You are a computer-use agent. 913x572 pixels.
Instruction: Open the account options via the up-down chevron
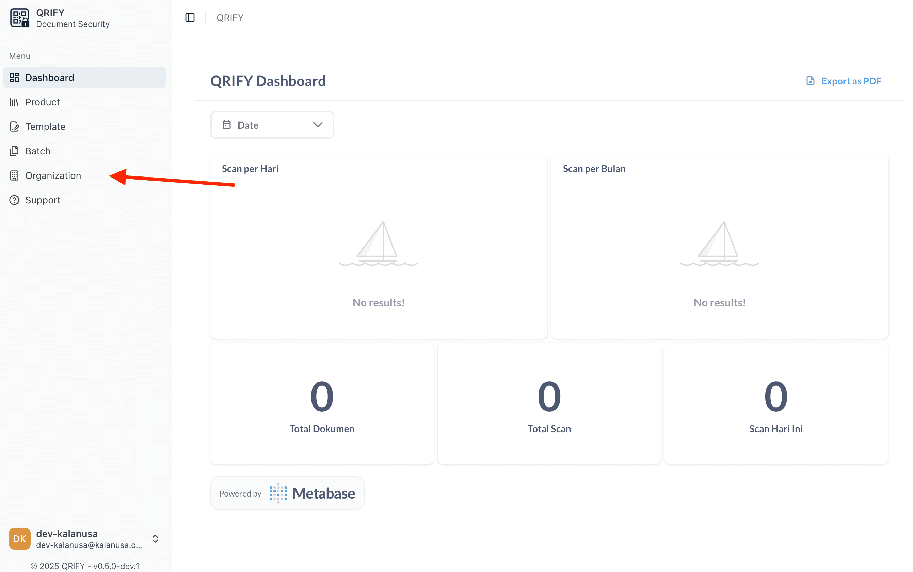click(x=155, y=538)
